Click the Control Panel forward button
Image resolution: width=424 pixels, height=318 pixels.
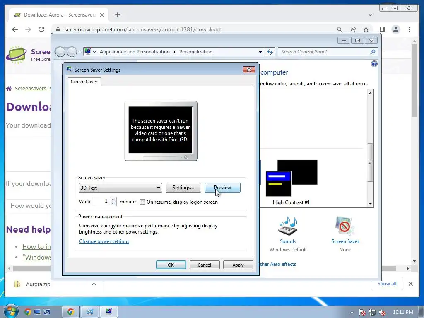[x=72, y=52]
